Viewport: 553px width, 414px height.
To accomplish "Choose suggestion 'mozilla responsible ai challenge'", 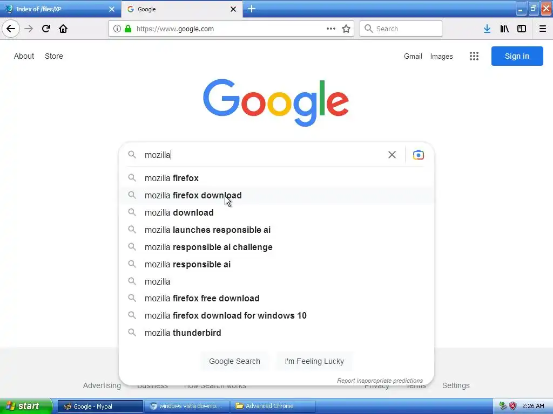I will [276, 247].
